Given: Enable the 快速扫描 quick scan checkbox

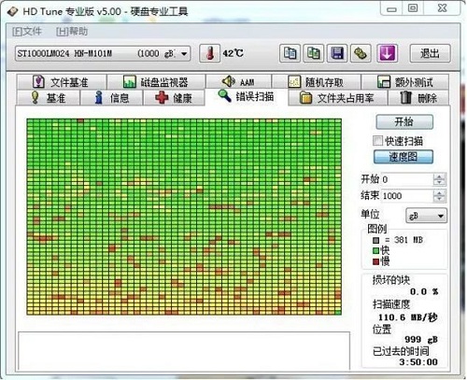Looking at the screenshot, I should click(x=377, y=141).
